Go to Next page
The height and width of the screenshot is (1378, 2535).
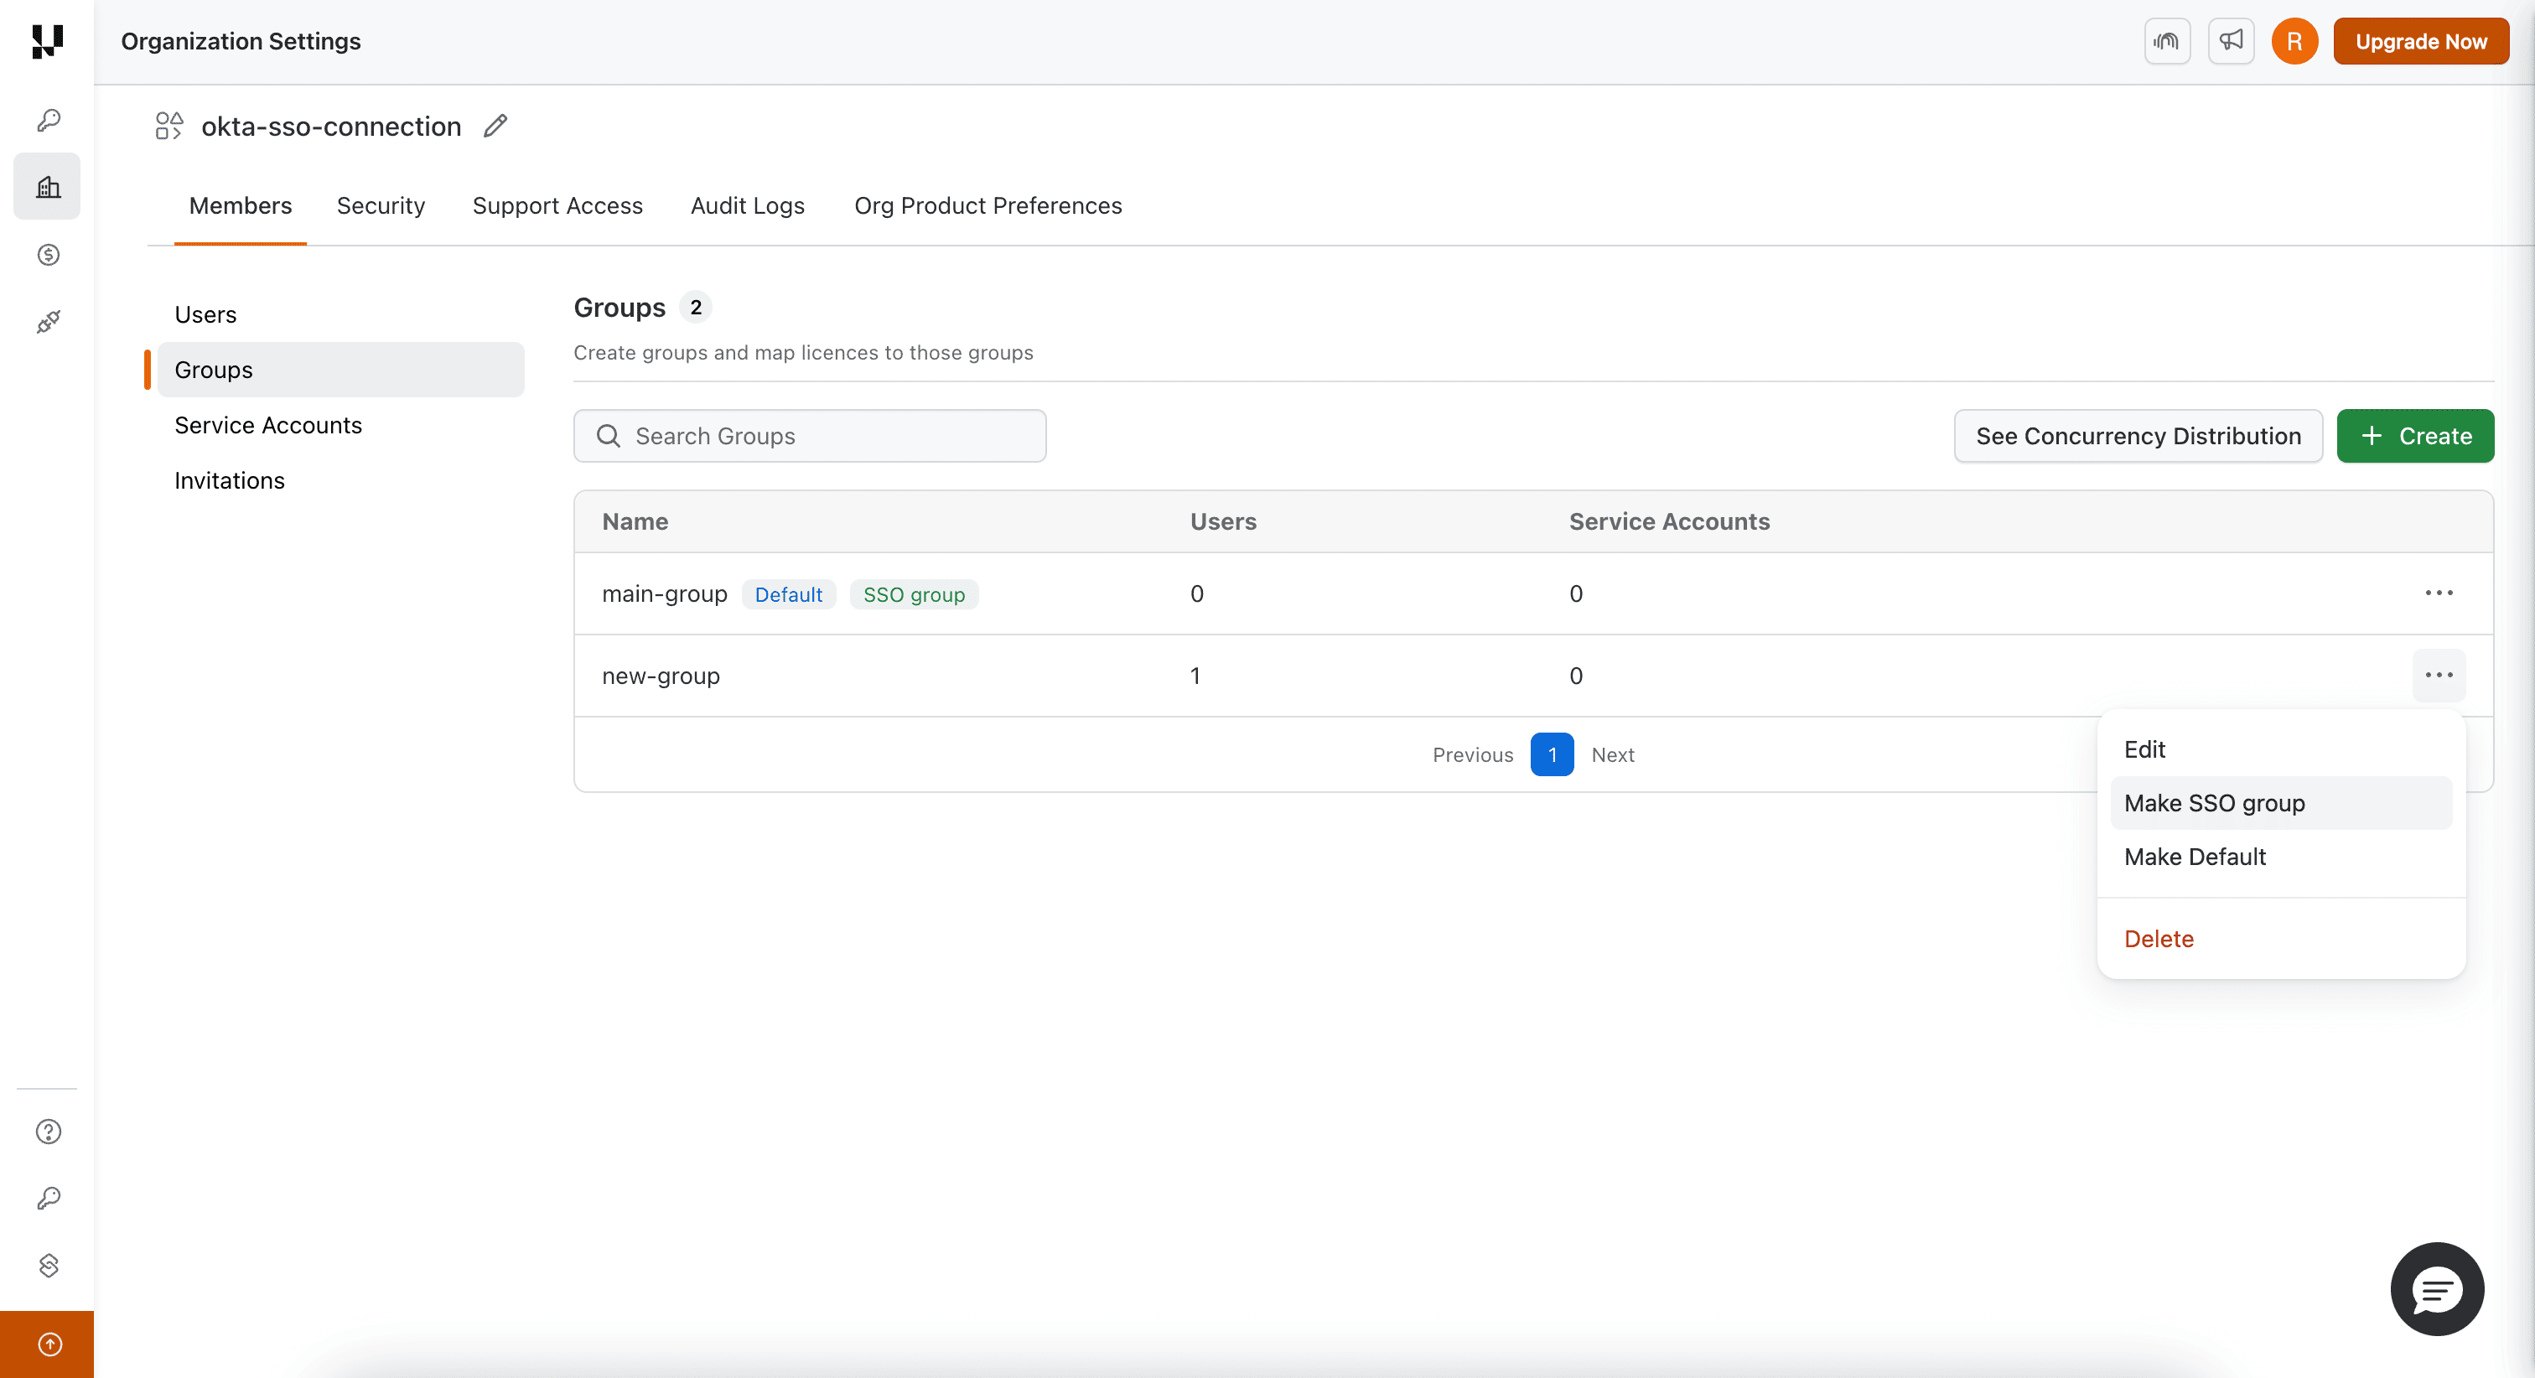pos(1612,755)
